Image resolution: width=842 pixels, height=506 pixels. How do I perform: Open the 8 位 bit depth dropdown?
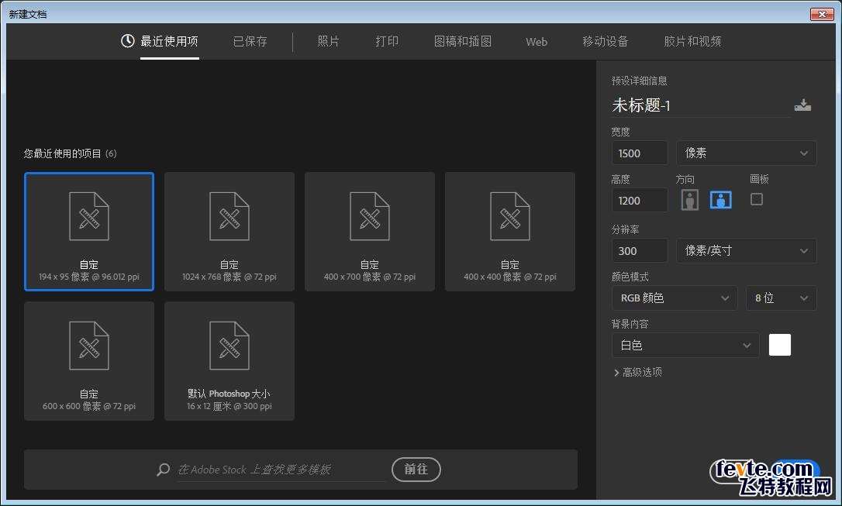pyautogui.click(x=782, y=298)
